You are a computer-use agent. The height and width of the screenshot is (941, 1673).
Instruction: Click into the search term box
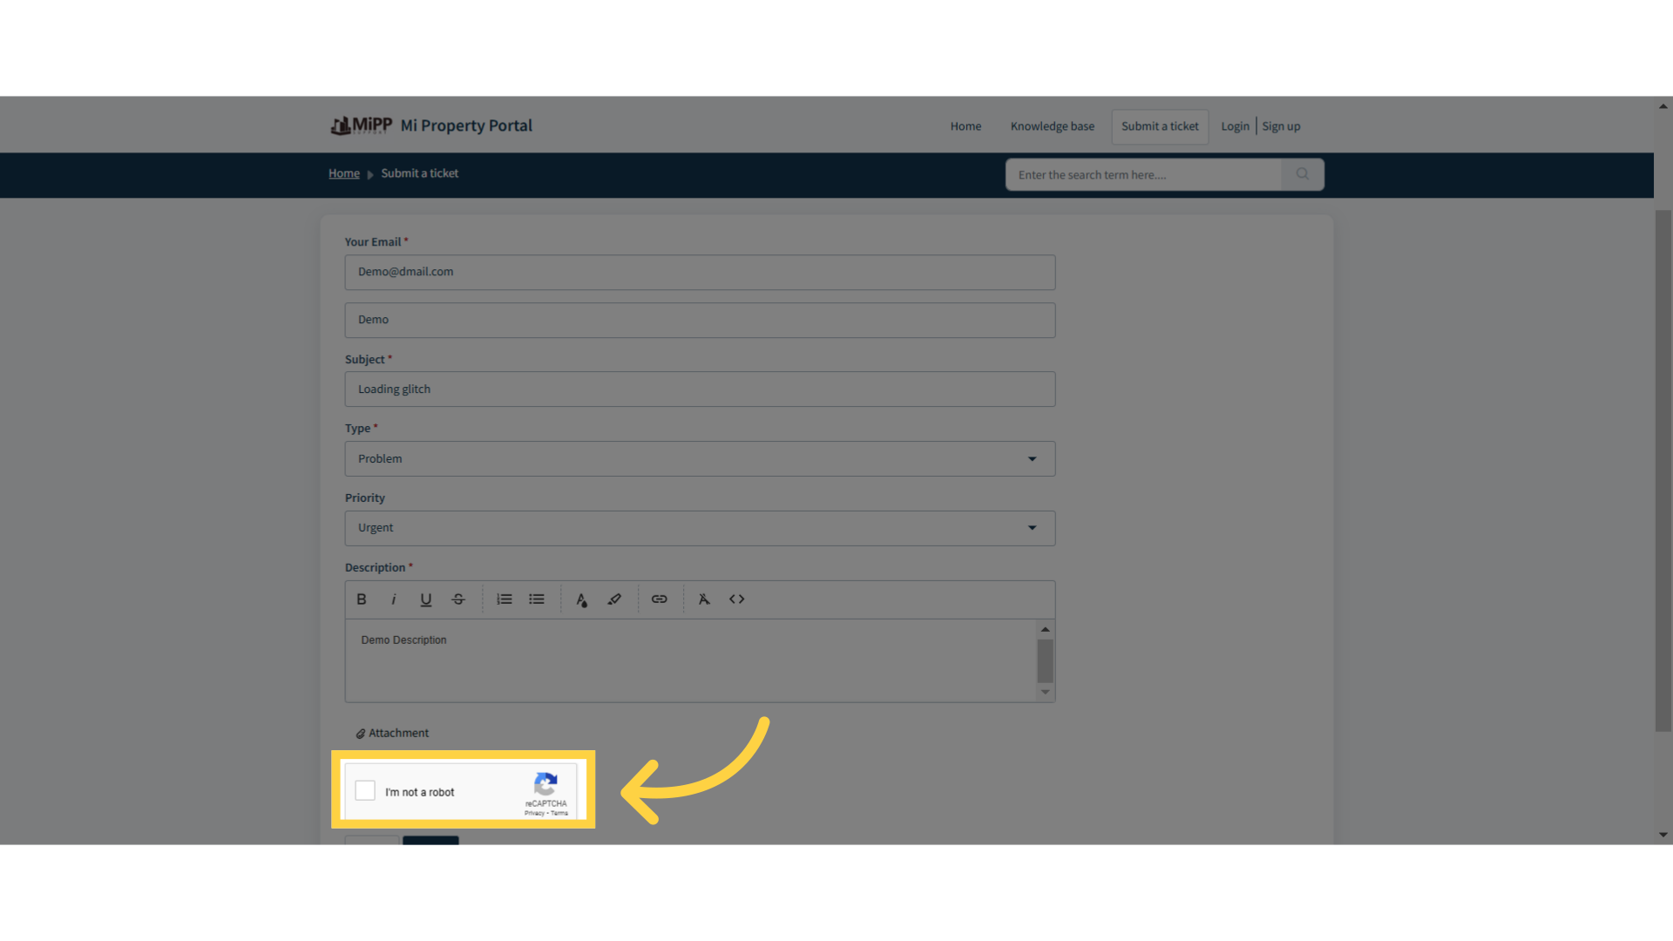click(1143, 174)
